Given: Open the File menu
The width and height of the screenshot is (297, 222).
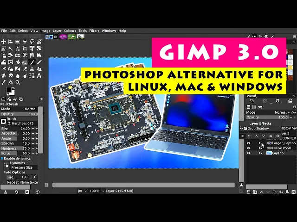Looking at the screenshot, I should [4, 31].
